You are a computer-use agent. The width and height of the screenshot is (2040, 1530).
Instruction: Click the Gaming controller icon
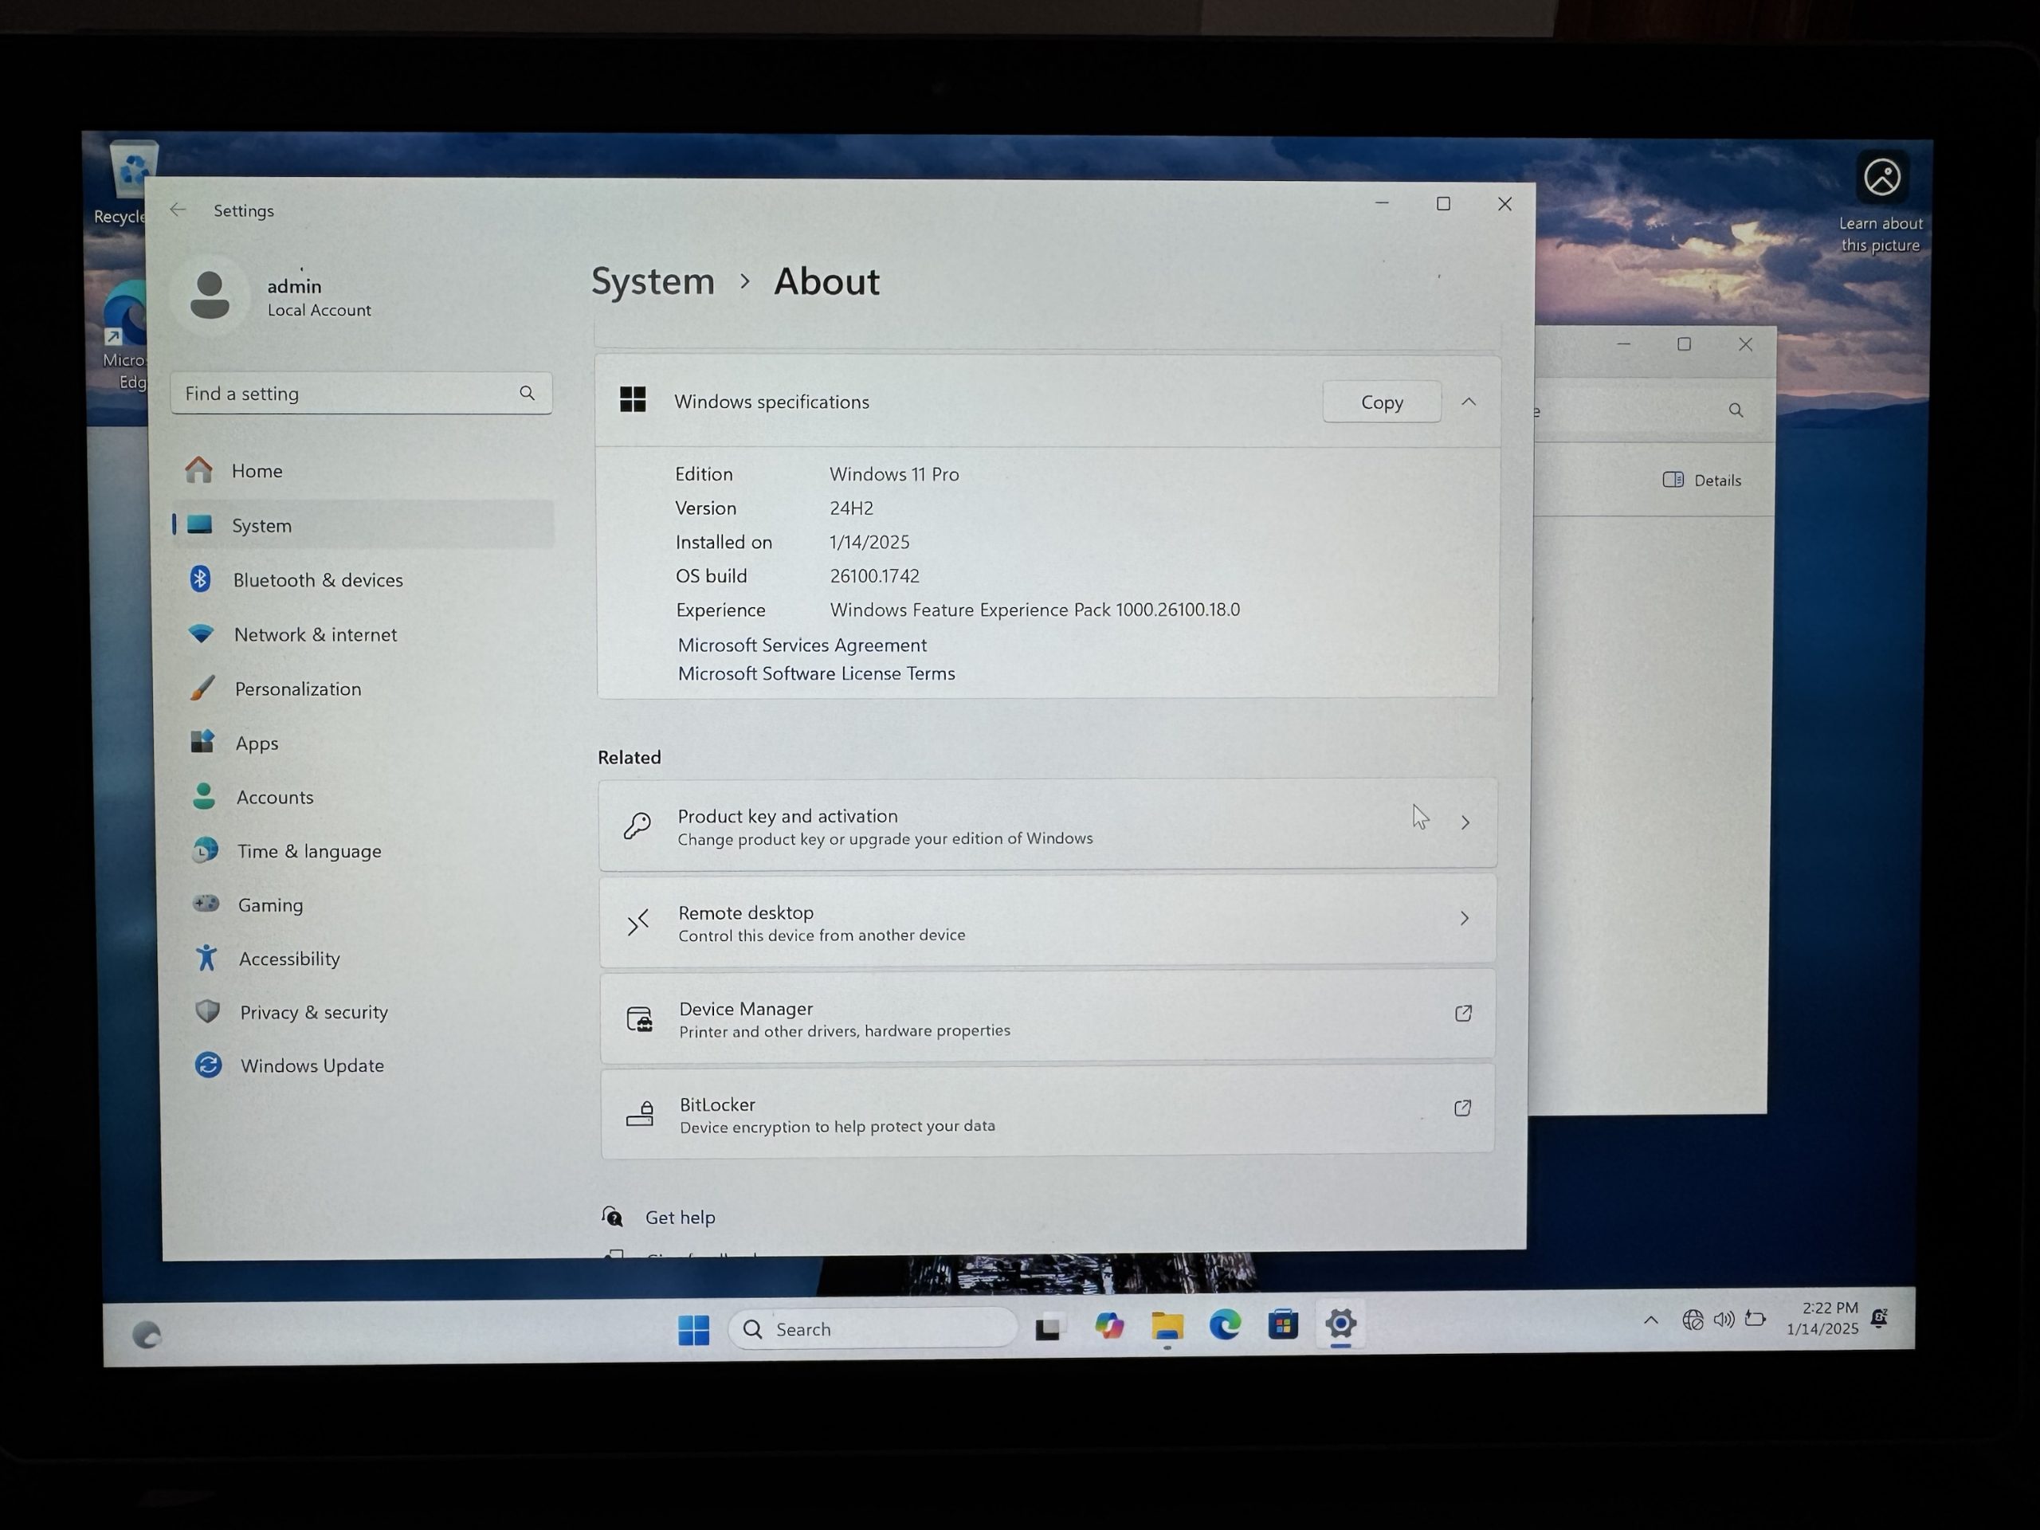click(x=206, y=904)
